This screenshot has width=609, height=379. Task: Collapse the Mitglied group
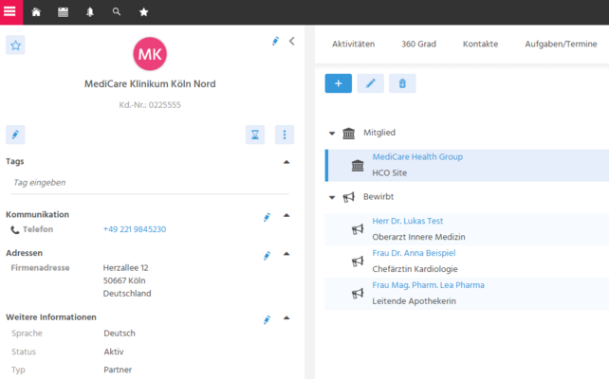pos(332,134)
